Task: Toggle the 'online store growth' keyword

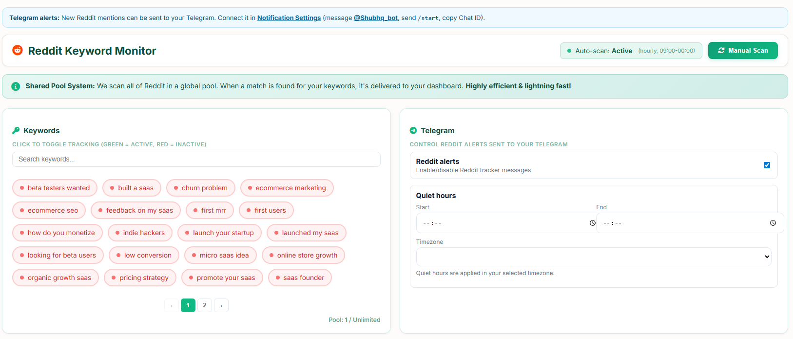Action: pos(303,255)
